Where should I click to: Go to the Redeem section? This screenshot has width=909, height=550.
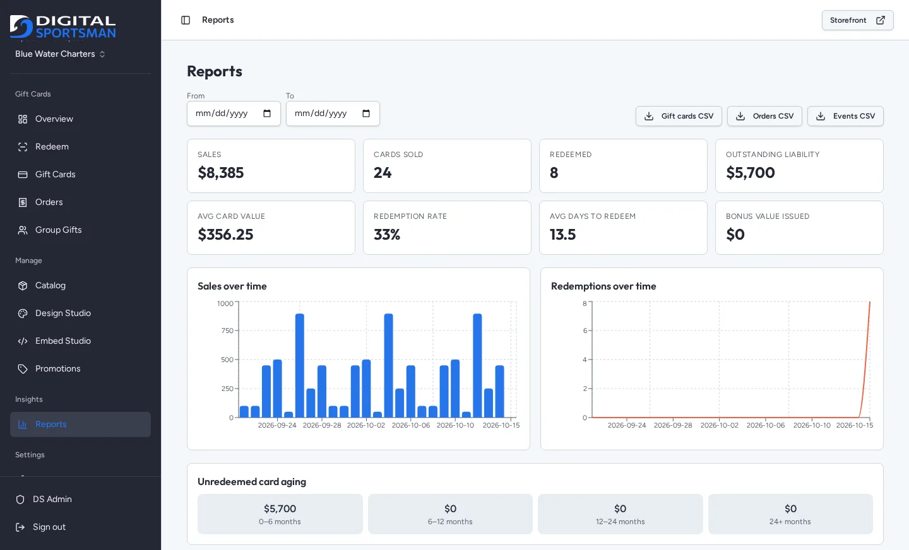tap(80, 147)
